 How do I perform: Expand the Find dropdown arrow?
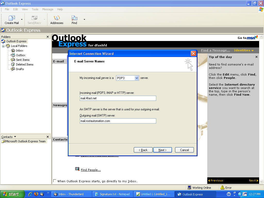84,20
